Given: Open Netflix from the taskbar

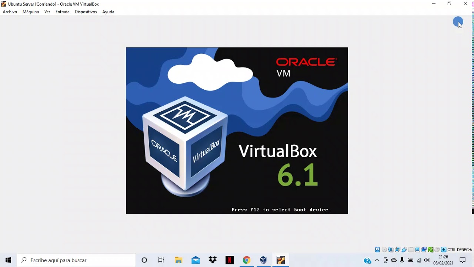Looking at the screenshot, I should (230, 260).
